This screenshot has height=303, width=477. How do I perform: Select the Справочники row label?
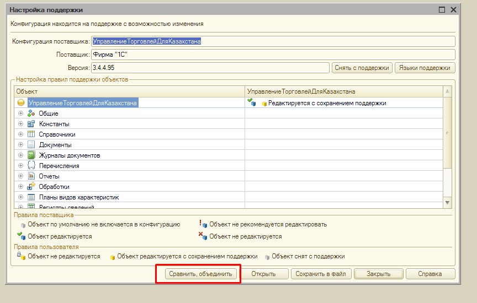(57, 134)
